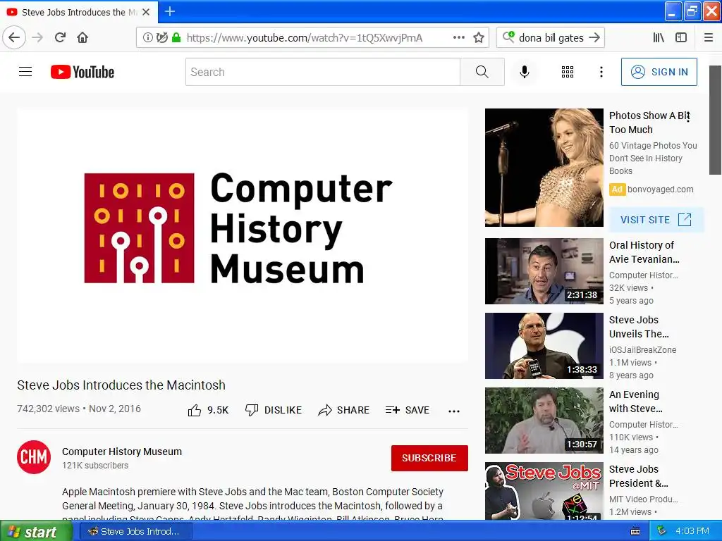The image size is (722, 541).
Task: Reload the page with the refresh icon
Action: pos(60,37)
